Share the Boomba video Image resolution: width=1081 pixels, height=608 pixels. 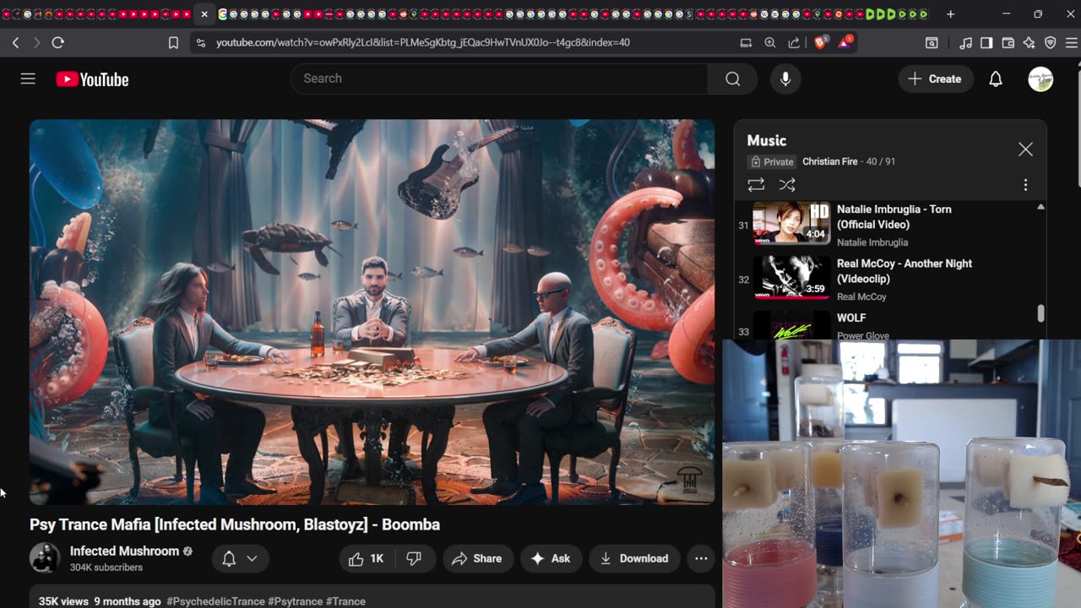[477, 558]
